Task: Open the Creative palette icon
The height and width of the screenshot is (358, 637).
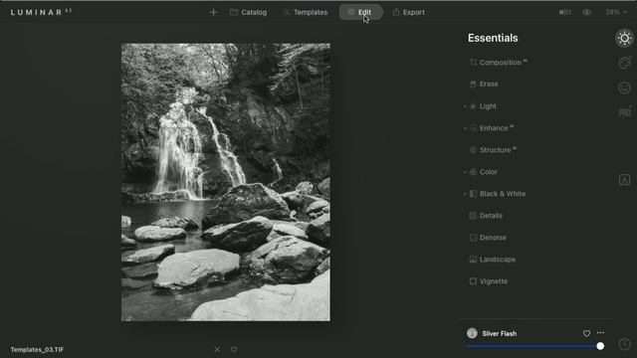Action: coord(624,63)
